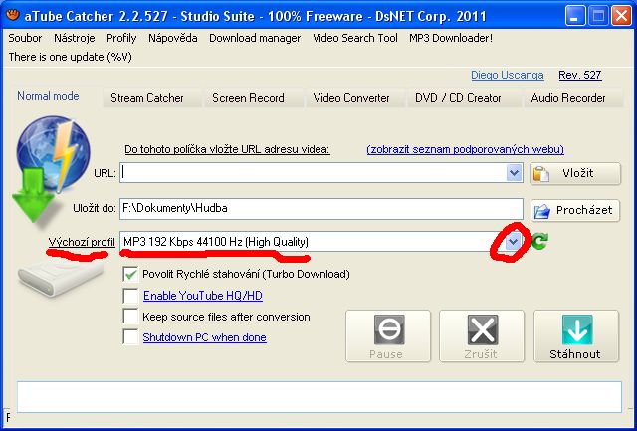
Task: Toggle Povolit Rychlé stahování checkbox
Action: pos(130,274)
